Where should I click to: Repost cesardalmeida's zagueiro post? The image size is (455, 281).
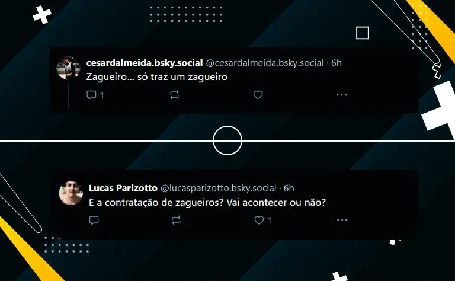tap(174, 95)
